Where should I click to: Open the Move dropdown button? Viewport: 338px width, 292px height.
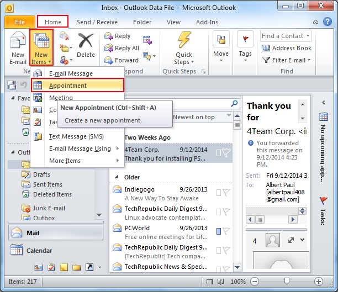(x=221, y=47)
